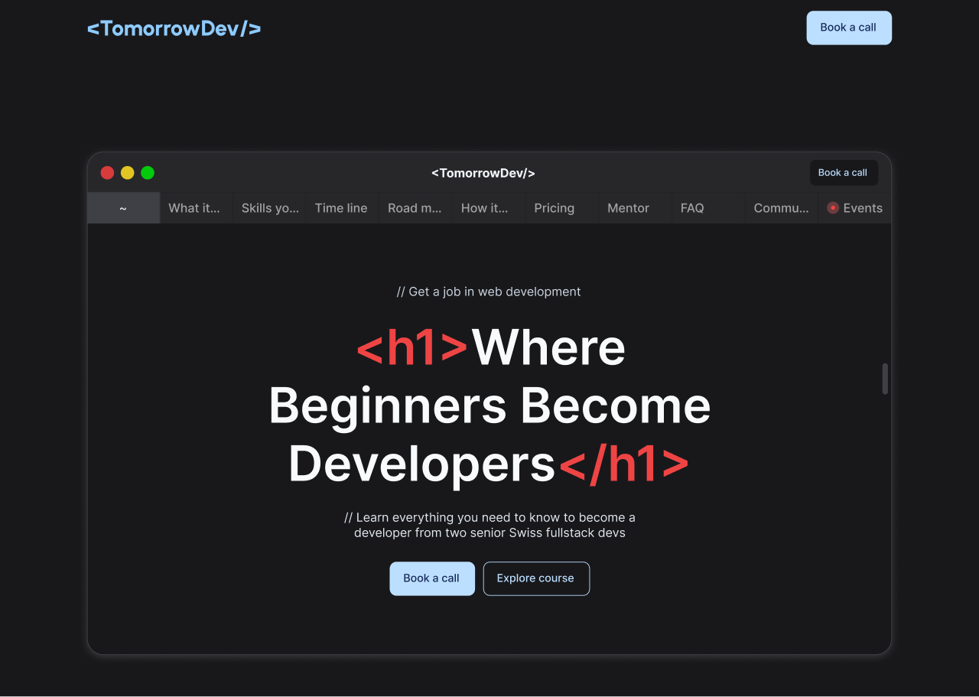Select the How it... tab
This screenshot has height=697, width=979.
(484, 208)
